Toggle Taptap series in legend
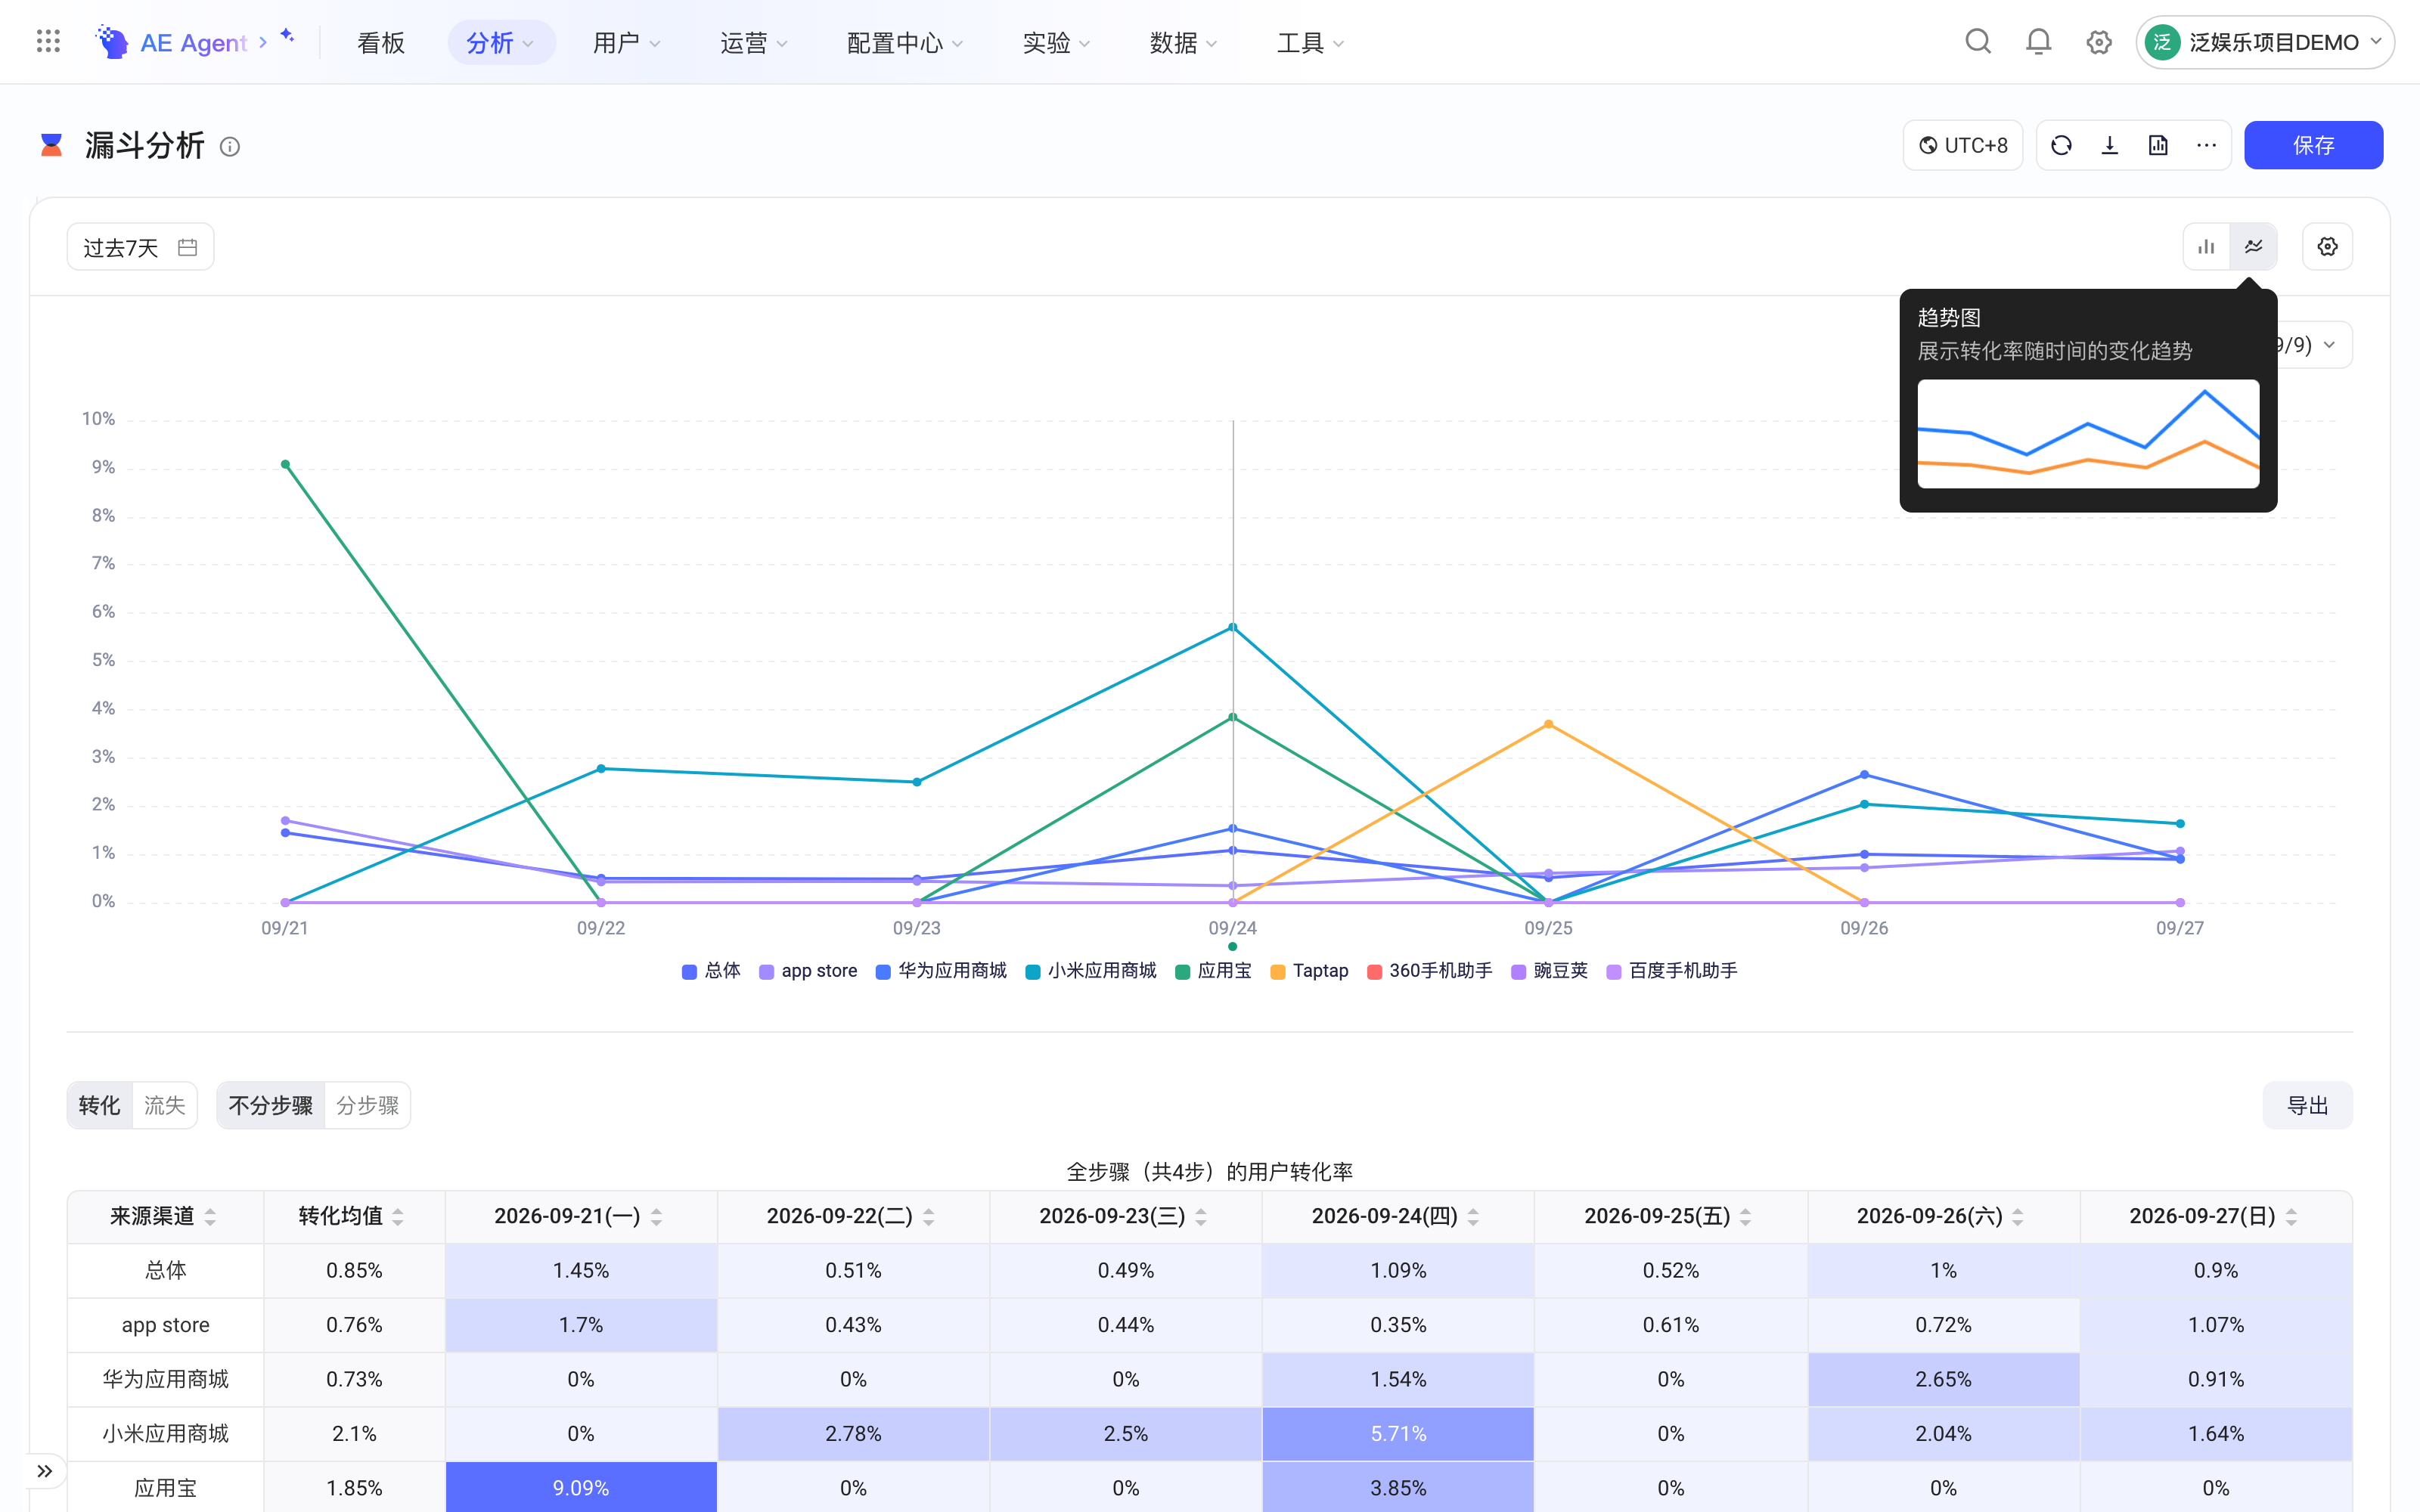This screenshot has width=2420, height=1512. point(1309,970)
